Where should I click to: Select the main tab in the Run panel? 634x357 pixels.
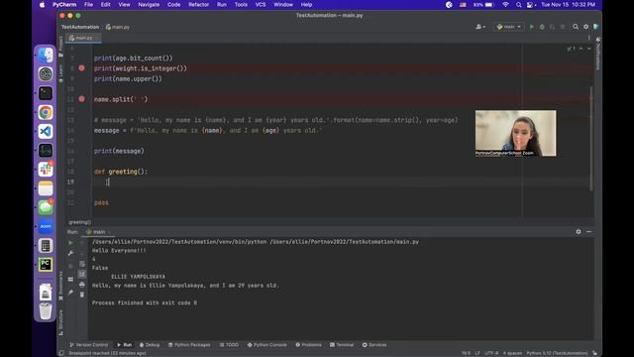(98, 232)
